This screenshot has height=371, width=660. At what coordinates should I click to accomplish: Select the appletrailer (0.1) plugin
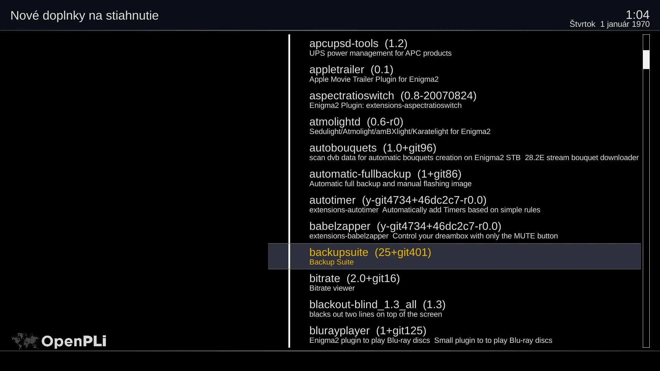[x=454, y=74]
